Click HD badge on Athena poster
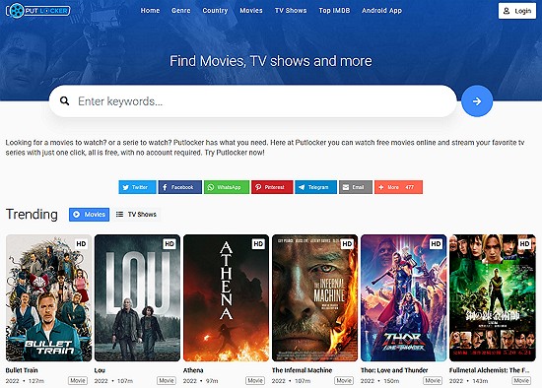Viewport: 542px width, 388px height. point(258,244)
